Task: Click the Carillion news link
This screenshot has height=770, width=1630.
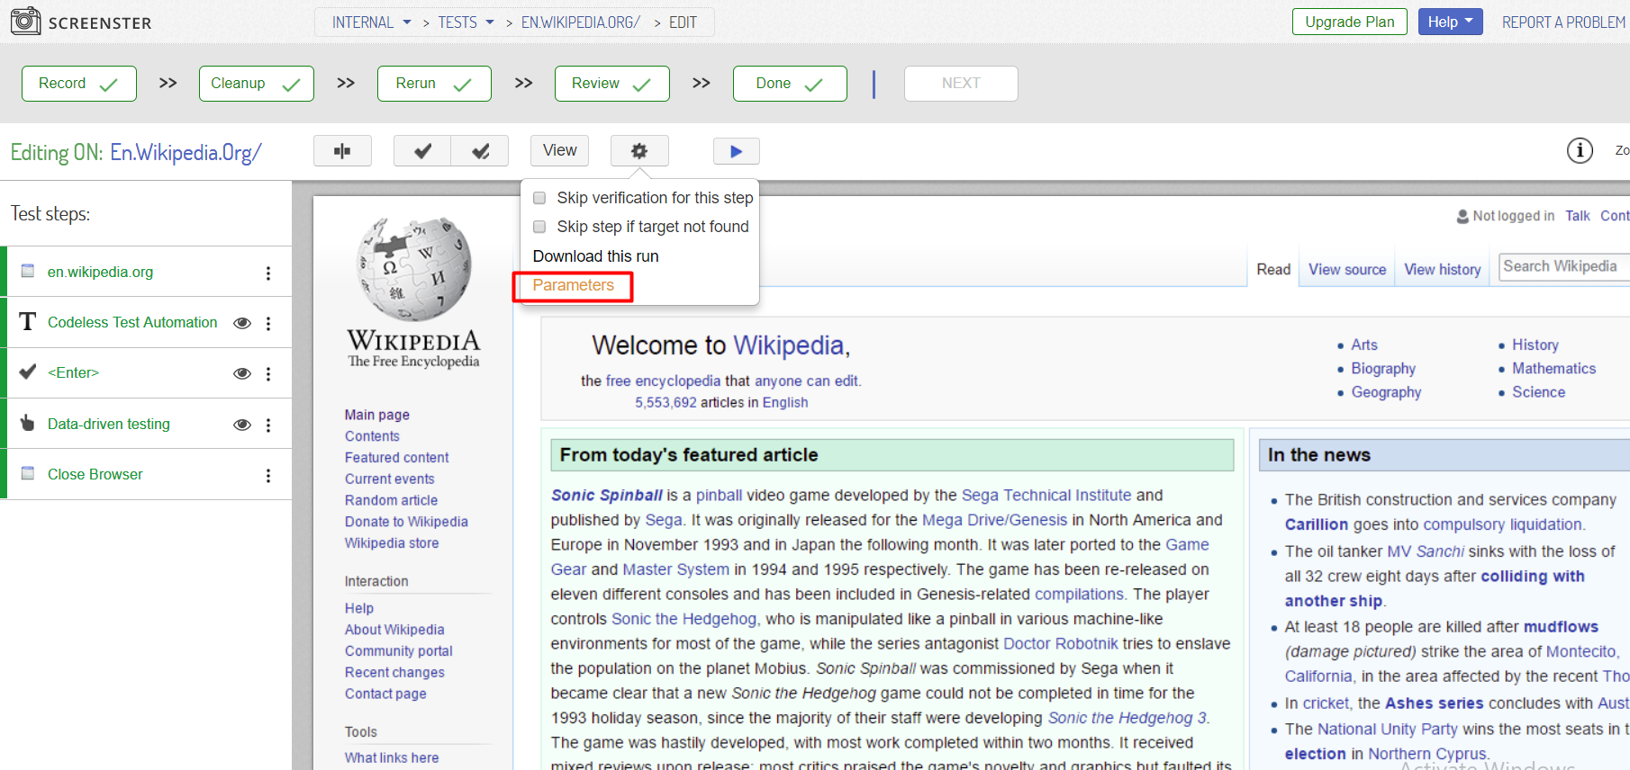Action: click(1317, 524)
